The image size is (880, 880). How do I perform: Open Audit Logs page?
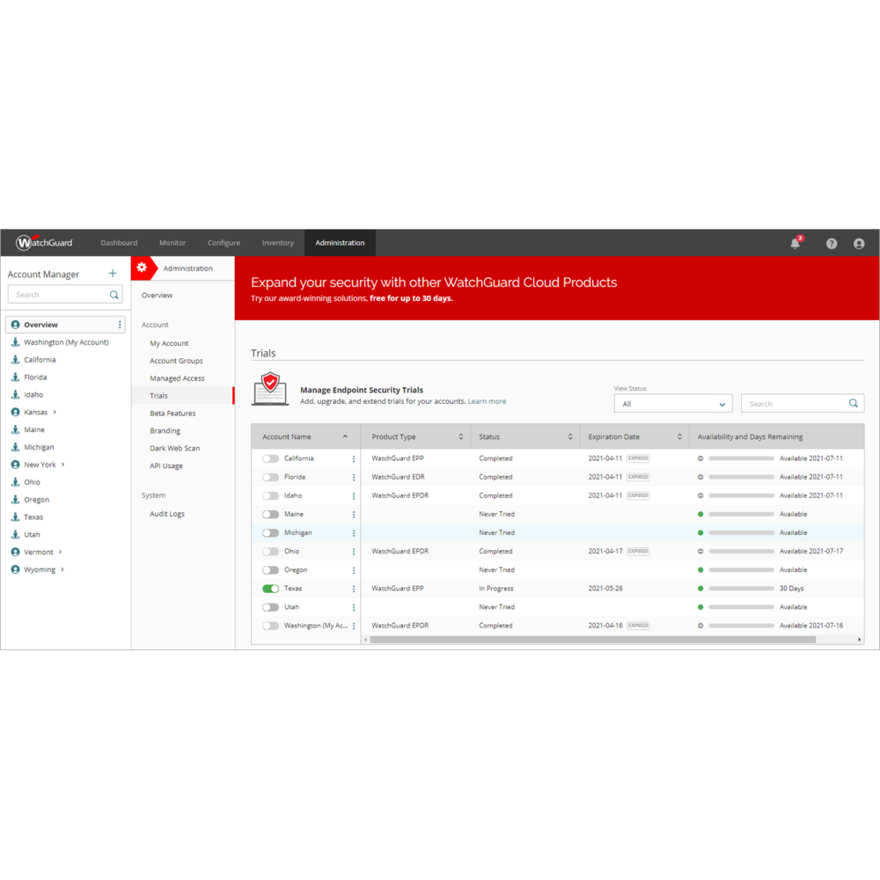pos(166,514)
